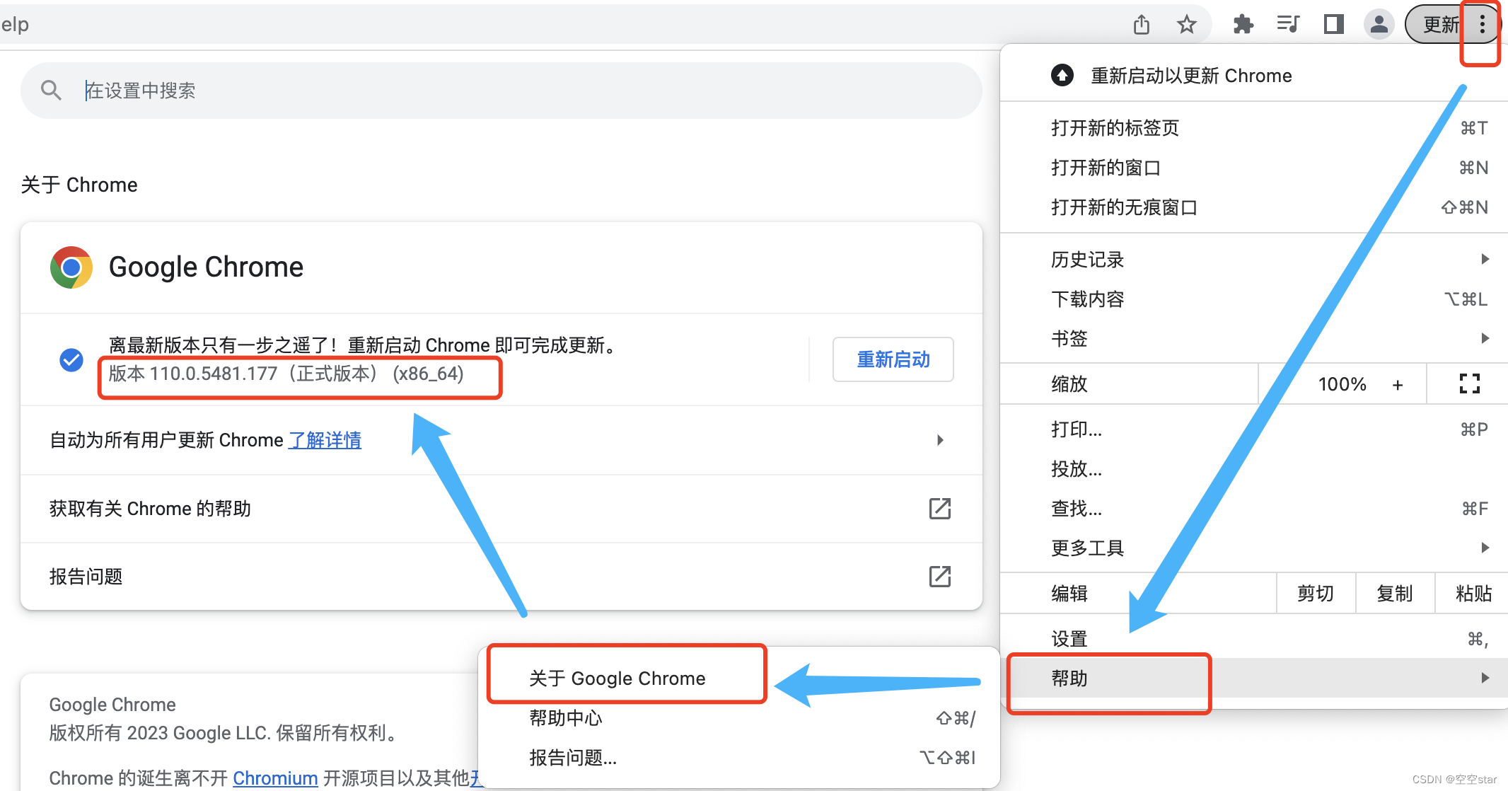
Task: Click the 粘贴 paste button
Action: [x=1473, y=594]
